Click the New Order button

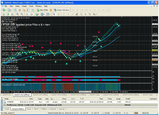coord(42,10)
